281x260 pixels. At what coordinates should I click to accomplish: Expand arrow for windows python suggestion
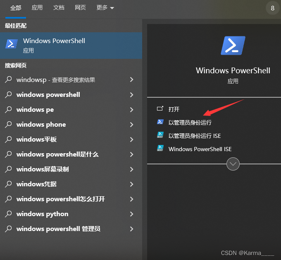(x=131, y=214)
